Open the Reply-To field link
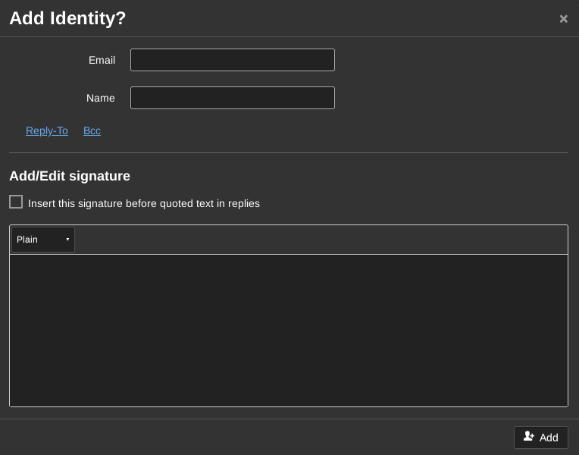Viewport: 579px width, 455px height. [47, 130]
